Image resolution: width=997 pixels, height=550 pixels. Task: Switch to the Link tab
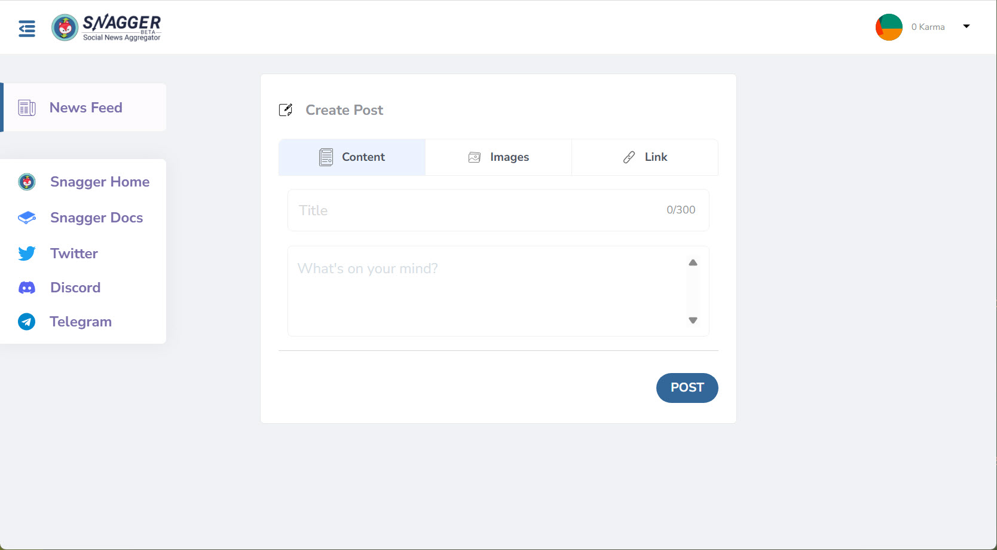coord(645,157)
